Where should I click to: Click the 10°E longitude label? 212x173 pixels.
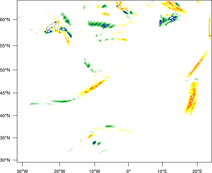pos(162,171)
